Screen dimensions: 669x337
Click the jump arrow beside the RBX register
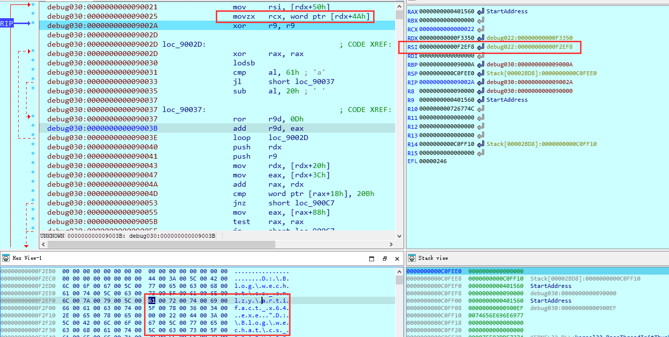point(481,20)
